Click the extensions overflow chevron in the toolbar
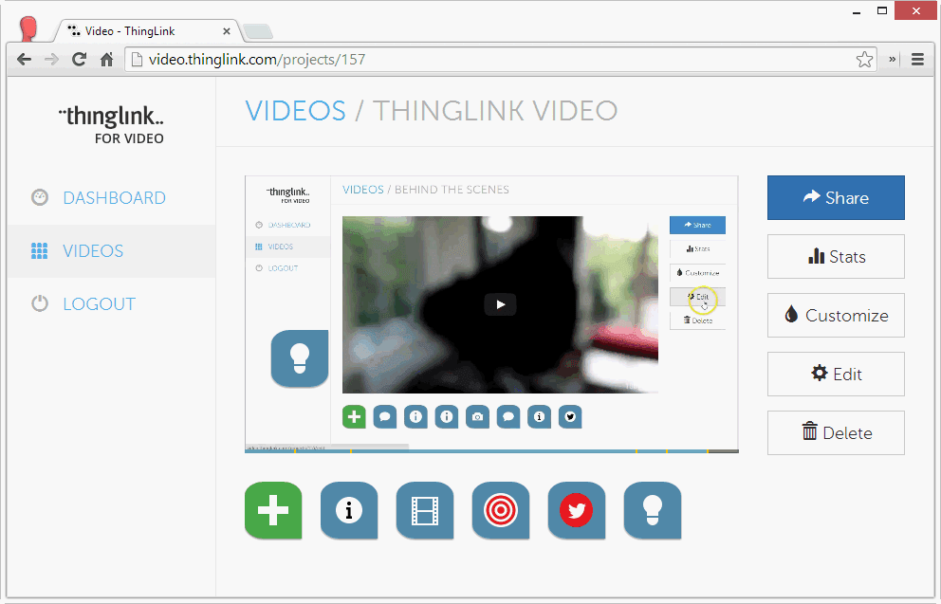This screenshot has width=941, height=604. pyautogui.click(x=893, y=59)
